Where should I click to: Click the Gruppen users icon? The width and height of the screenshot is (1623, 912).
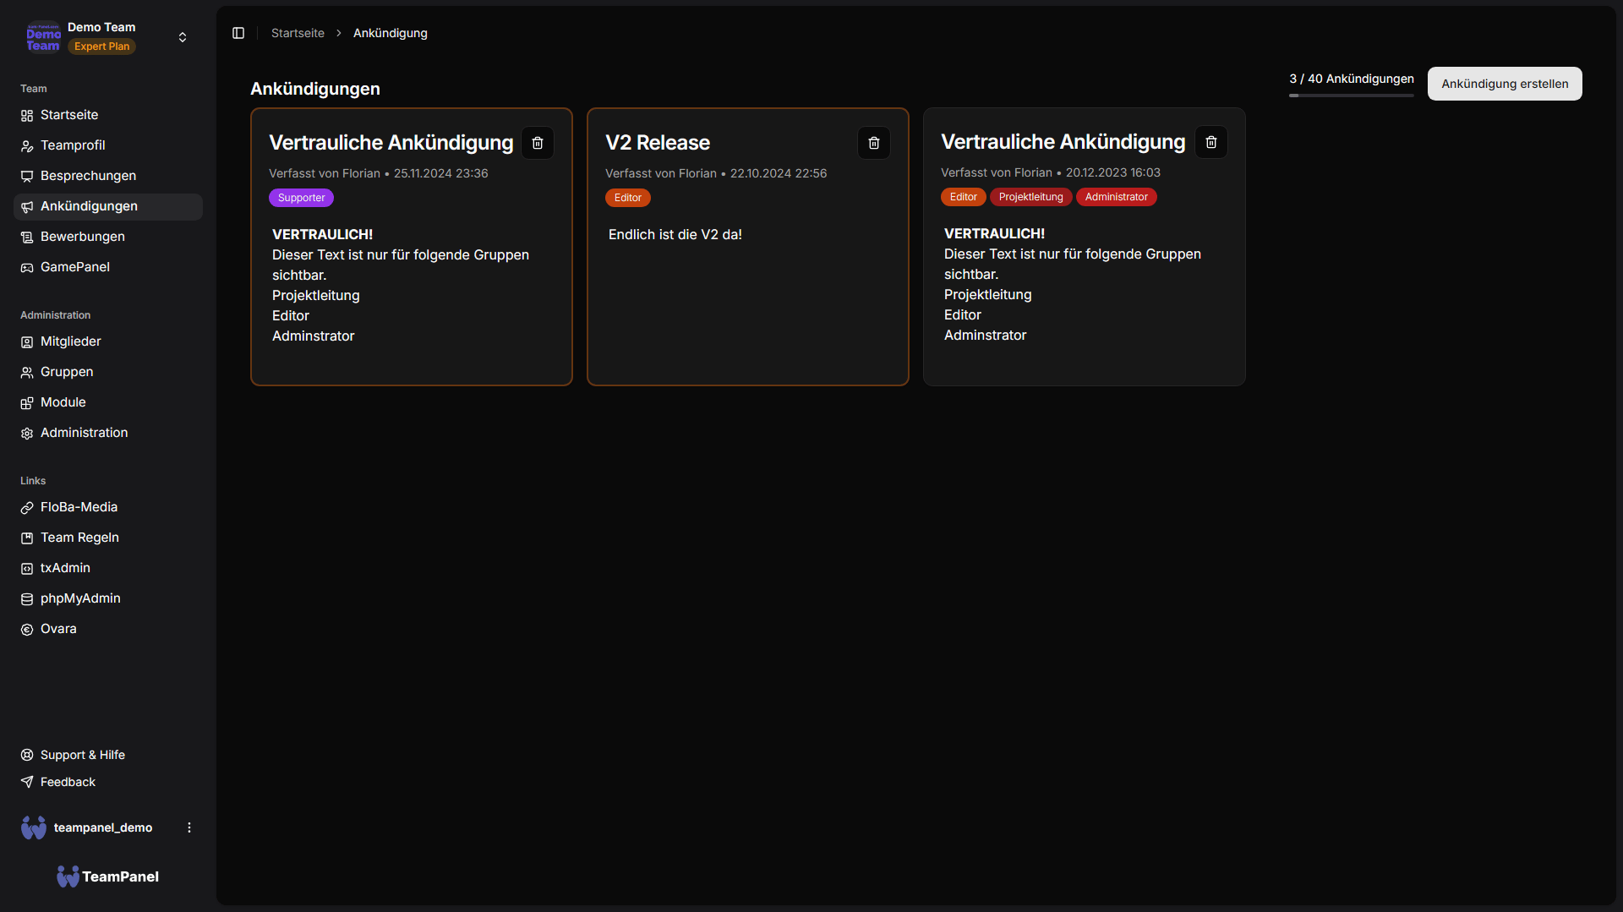pyautogui.click(x=27, y=373)
